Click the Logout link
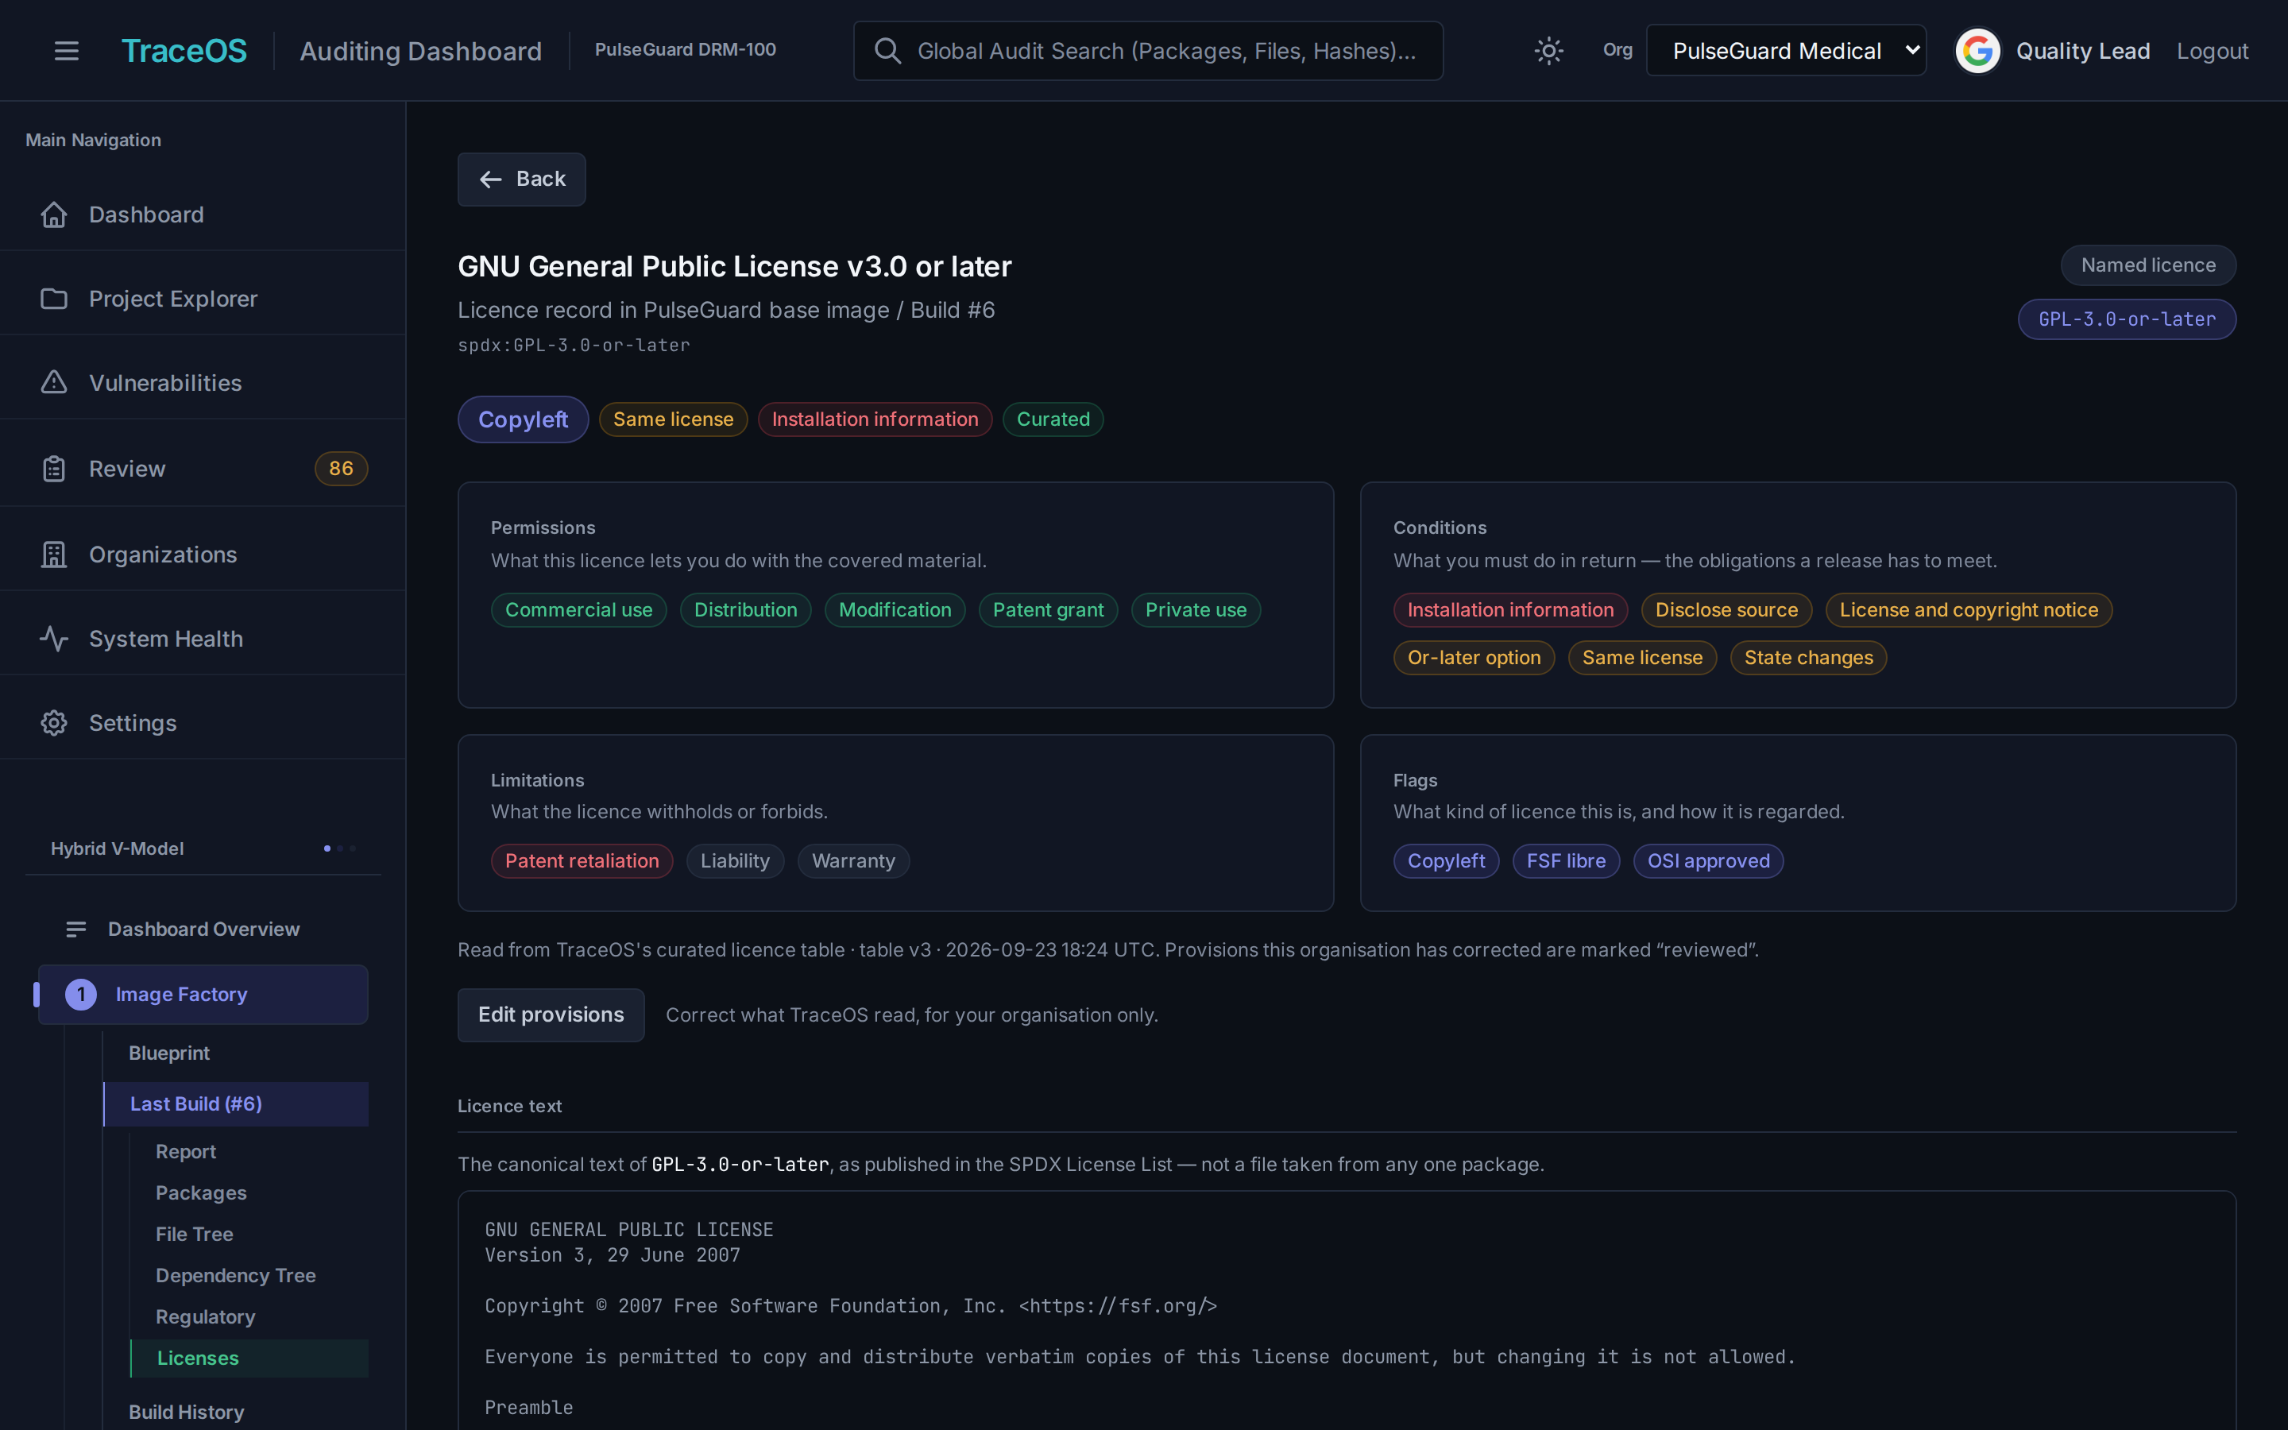The height and width of the screenshot is (1430, 2288). point(2212,51)
